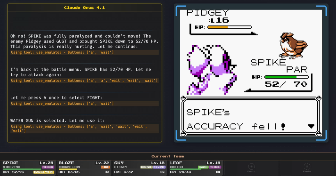The image size is (336, 176).
Task: Click SKY's NORMAL type badge
Action: (146, 167)
